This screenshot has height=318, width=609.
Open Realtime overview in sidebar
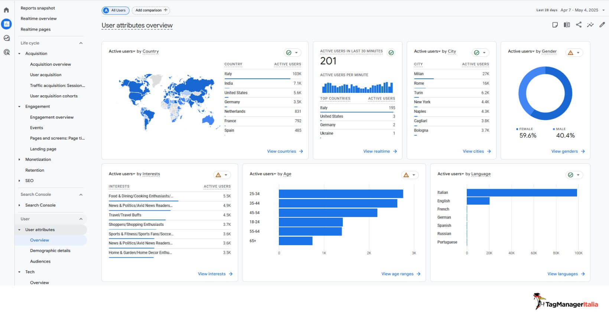pyautogui.click(x=39, y=19)
